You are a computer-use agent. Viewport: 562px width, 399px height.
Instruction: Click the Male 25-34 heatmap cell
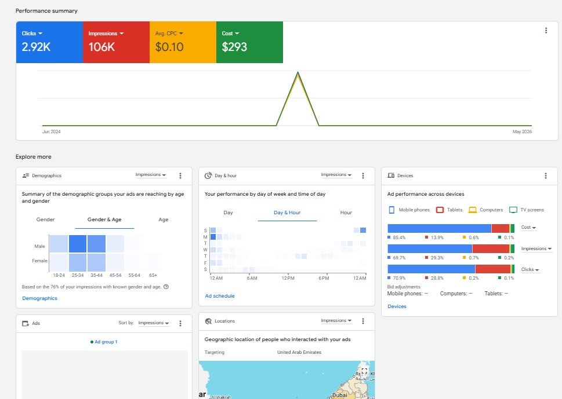78,244
